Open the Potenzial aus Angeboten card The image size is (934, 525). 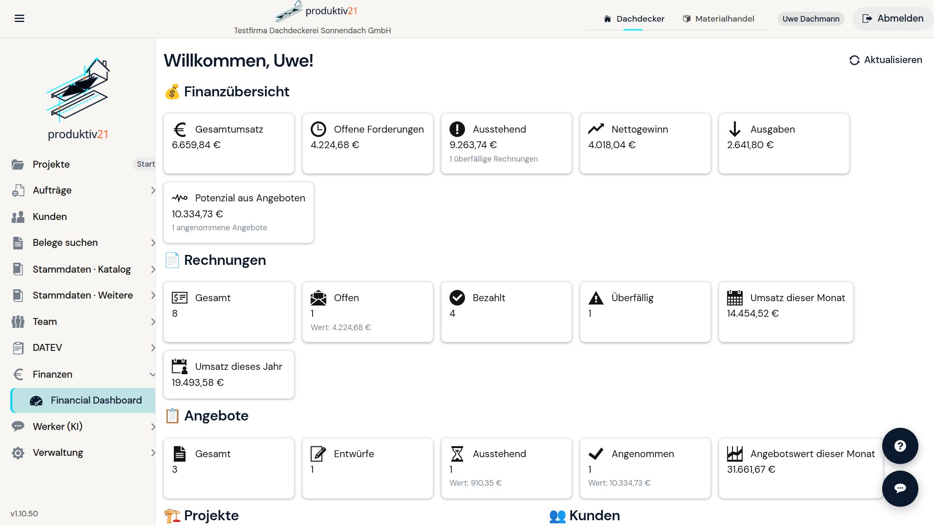[x=239, y=213]
